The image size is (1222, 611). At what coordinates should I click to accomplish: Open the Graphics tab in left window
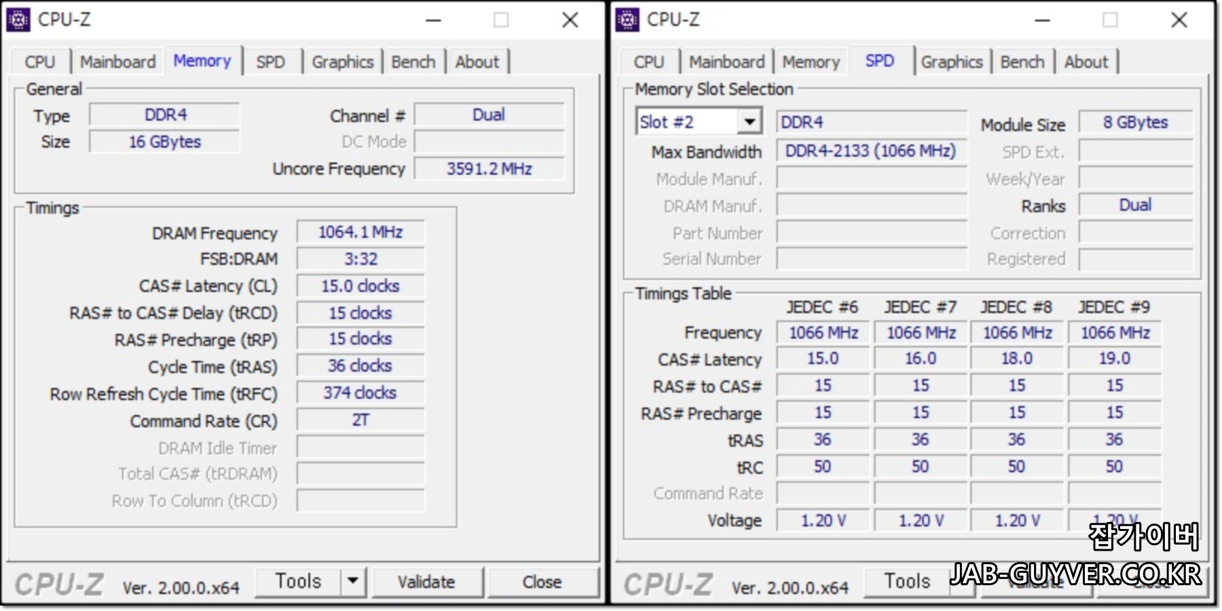point(343,62)
